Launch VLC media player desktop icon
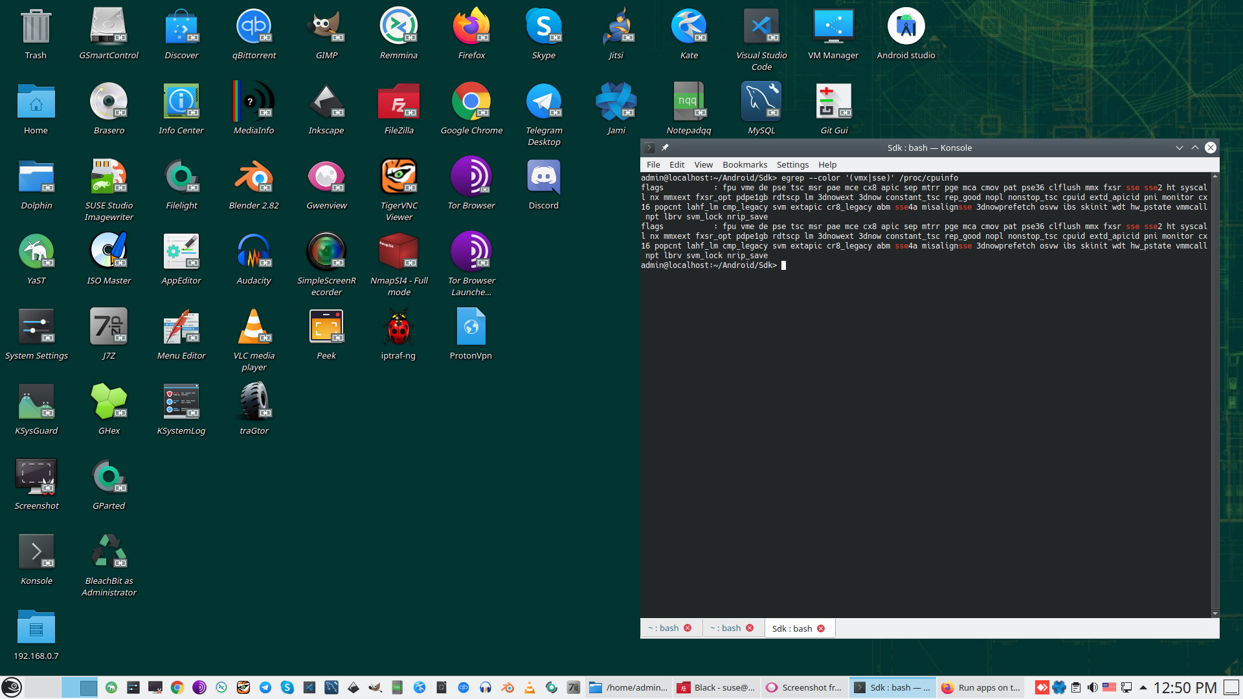This screenshot has height=699, width=1243. pos(254,327)
